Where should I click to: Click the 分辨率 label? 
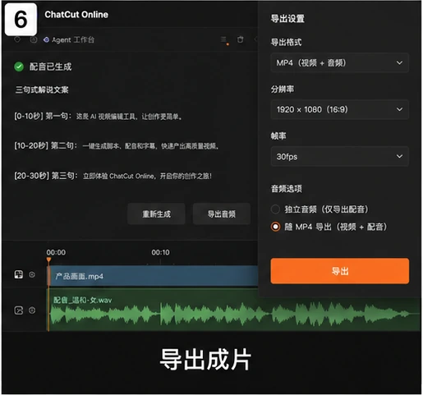click(x=283, y=89)
